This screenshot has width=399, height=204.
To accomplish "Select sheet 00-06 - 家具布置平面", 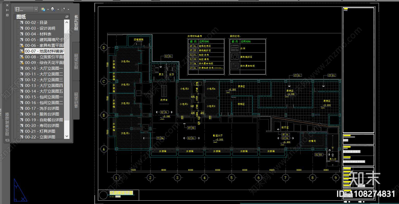I will pyautogui.click(x=44, y=46).
